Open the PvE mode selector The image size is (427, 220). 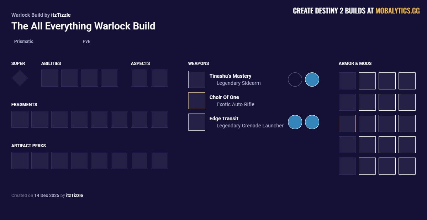point(86,42)
